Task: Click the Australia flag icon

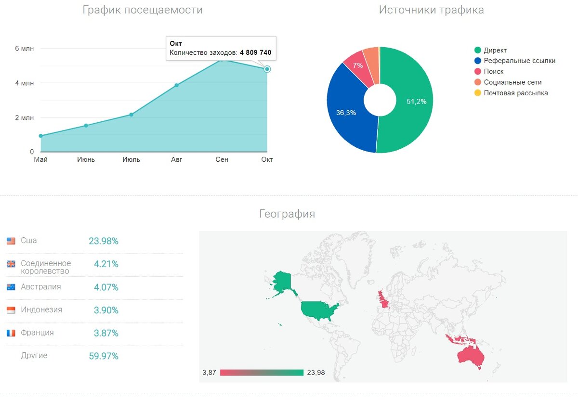Action: tap(11, 287)
